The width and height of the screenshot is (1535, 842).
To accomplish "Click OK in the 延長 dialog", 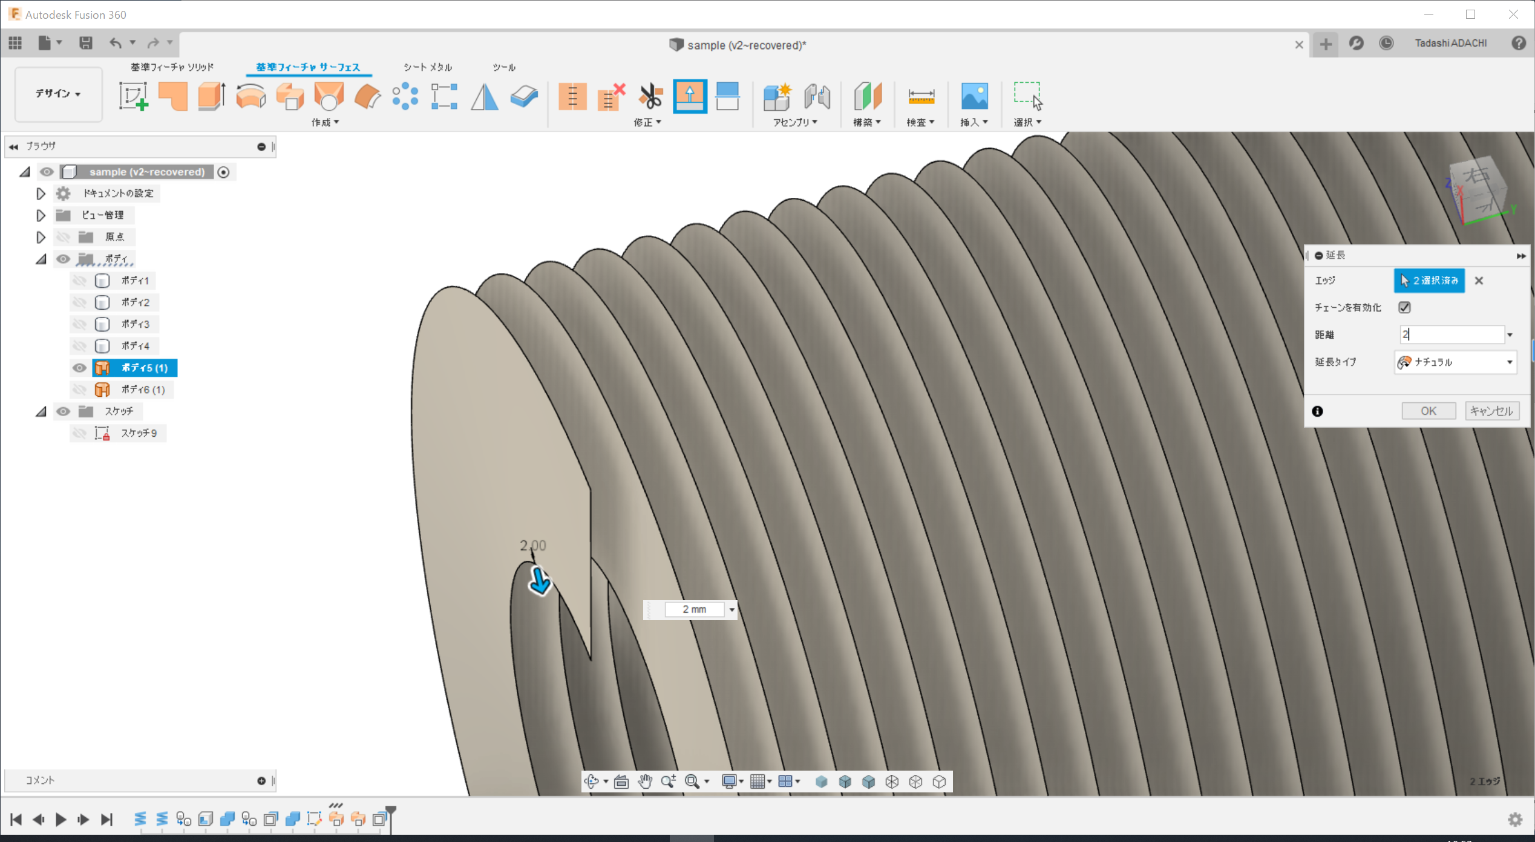I will [1429, 411].
